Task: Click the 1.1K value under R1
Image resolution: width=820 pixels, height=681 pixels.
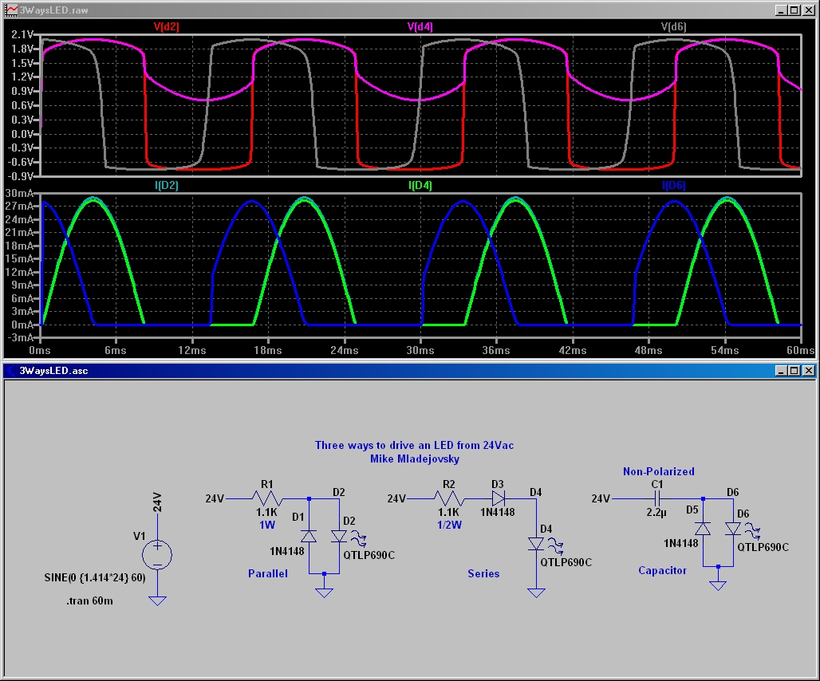Action: point(266,512)
